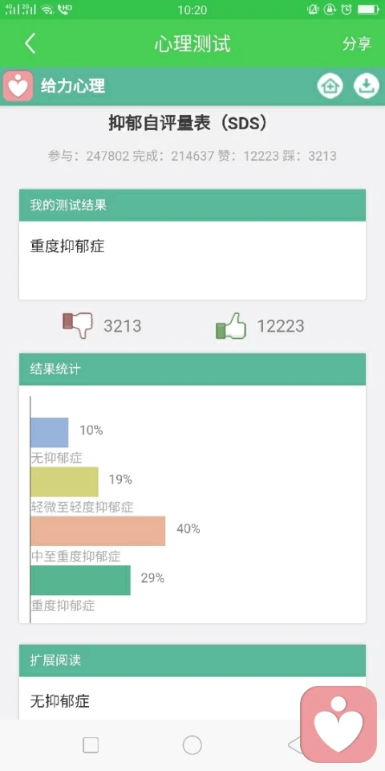
Task: Tap the 给力心理 title text
Action: click(x=73, y=86)
